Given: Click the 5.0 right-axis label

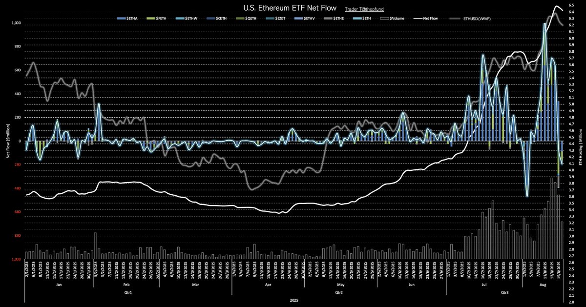Looking at the screenshot, I should [572, 104].
